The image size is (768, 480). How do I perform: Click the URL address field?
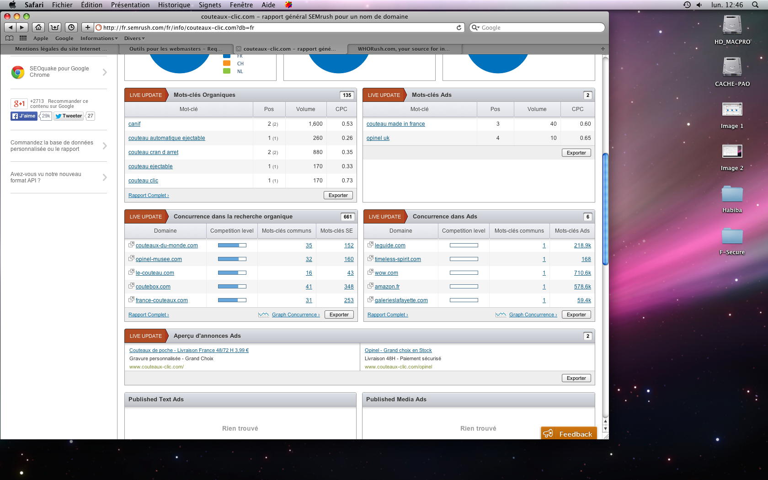coord(279,27)
